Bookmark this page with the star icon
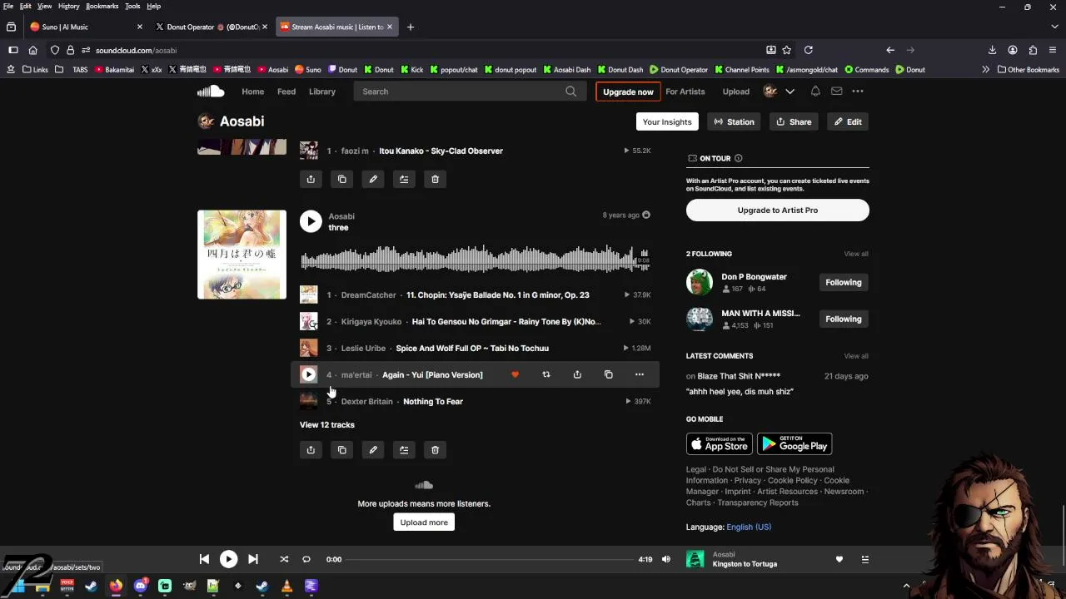The height and width of the screenshot is (599, 1066). click(787, 50)
